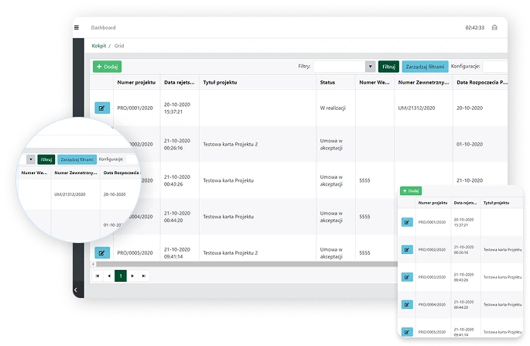Click the user profile icon beside the clock
The width and height of the screenshot is (530, 346).
click(494, 27)
